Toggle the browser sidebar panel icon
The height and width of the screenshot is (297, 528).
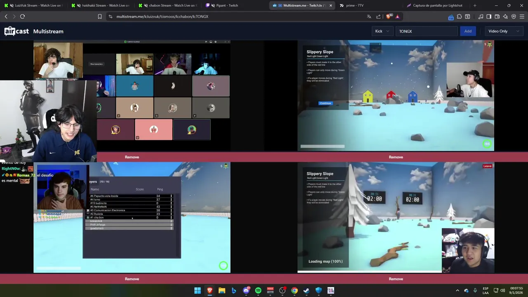tap(489, 16)
